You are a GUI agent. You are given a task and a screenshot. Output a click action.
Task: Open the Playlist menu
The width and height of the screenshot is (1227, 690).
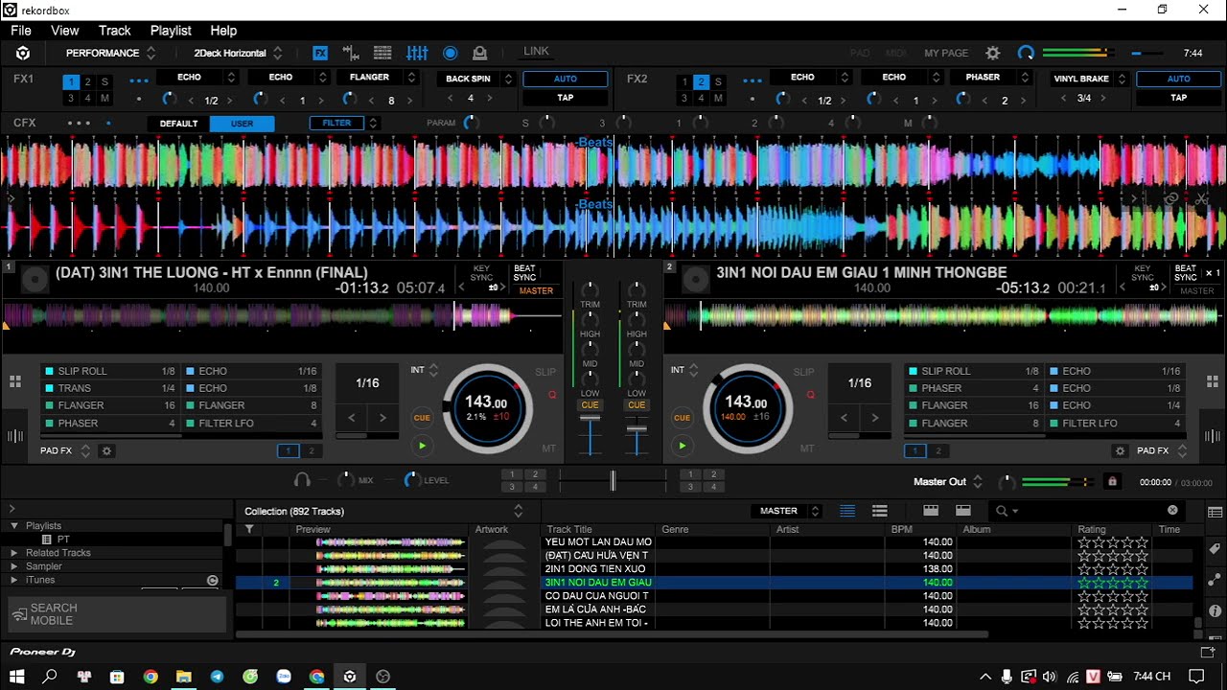point(171,31)
